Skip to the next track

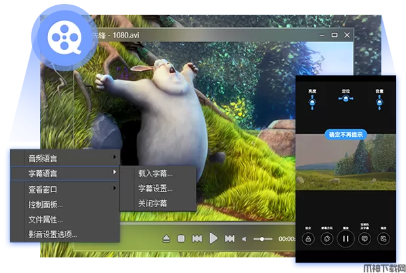tap(229, 238)
